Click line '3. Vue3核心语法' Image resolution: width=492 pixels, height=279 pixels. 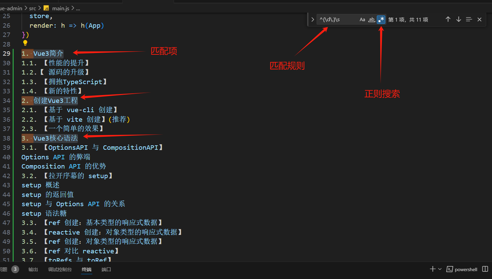tap(50, 138)
